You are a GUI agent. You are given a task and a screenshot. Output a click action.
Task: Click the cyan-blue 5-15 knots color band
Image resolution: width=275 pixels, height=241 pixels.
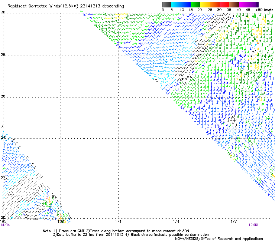click(181, 4)
